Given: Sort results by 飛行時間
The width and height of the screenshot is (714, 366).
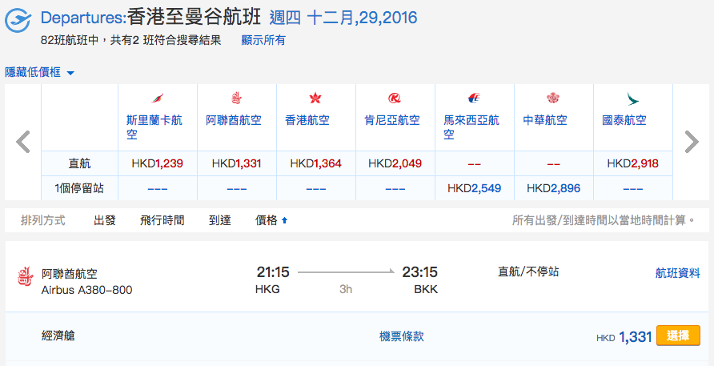Looking at the screenshot, I should pyautogui.click(x=162, y=220).
